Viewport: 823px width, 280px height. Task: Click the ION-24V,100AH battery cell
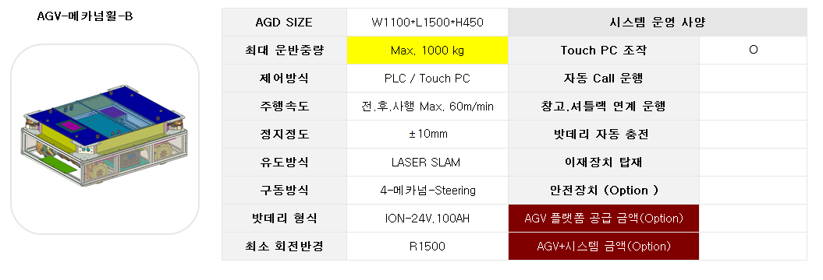pos(427,219)
